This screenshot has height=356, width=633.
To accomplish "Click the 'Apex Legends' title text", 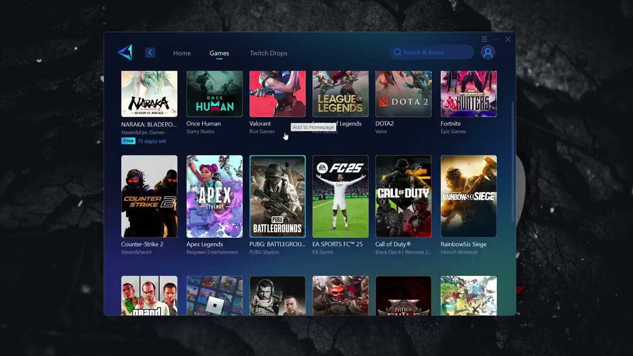I will [205, 244].
